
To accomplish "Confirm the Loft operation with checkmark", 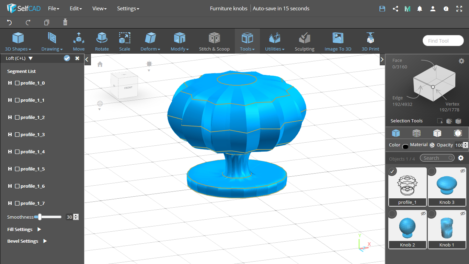I will coord(67,58).
